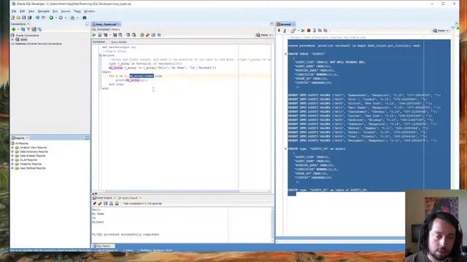
Task: Click the Rollback icon in worksheet toolbar
Action: [x=134, y=35]
